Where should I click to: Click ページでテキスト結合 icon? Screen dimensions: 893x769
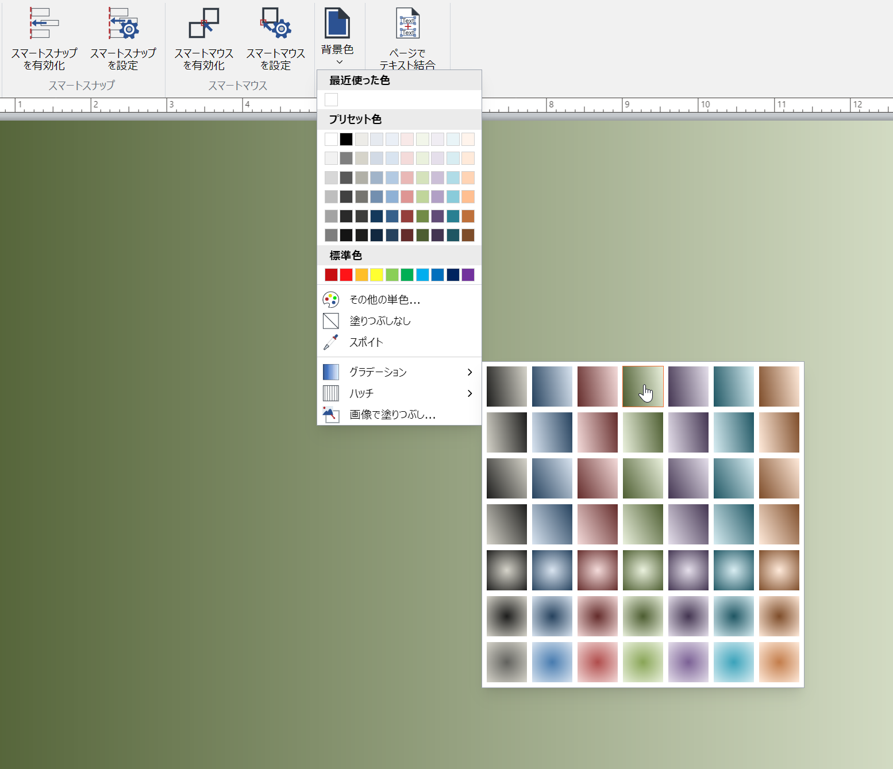pyautogui.click(x=408, y=23)
